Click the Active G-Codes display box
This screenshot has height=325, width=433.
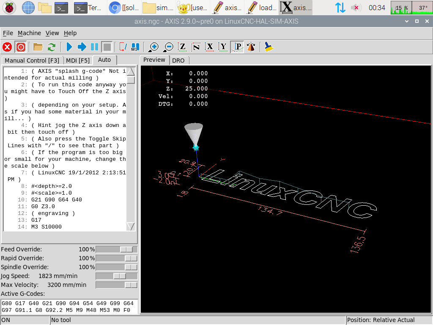[x=69, y=307]
